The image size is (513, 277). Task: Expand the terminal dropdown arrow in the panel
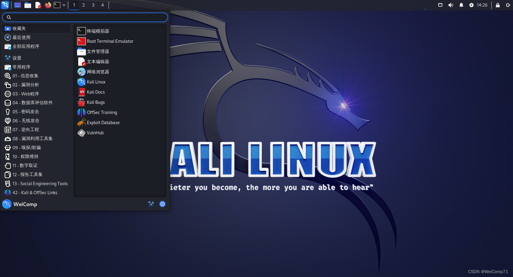[x=64, y=5]
